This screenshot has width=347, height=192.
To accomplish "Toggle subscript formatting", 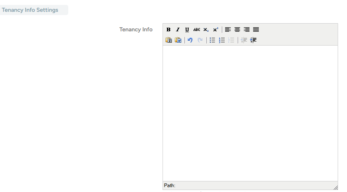I will pos(206,30).
